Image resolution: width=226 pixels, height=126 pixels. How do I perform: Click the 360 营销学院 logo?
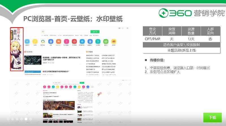coord(192,13)
